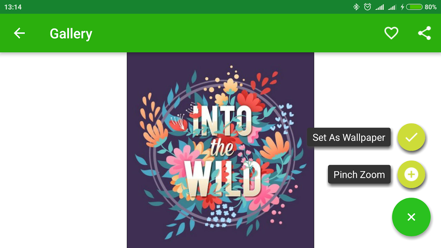Screen dimensions: 441x248
Task: Favorite this wallpaper with the heart icon
Action: click(391, 33)
